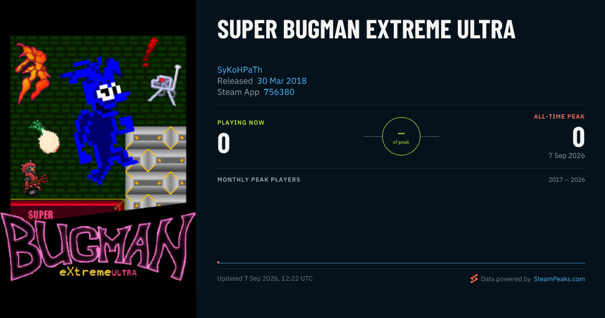Click the 2017 — 2026 date range label
605x318 pixels.
click(x=567, y=180)
